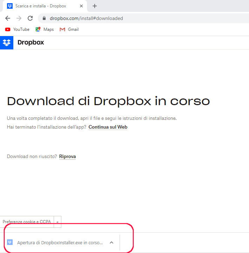The width and height of the screenshot is (249, 253).
Task: Click the Download di Dropbox in corso heading
Action: tap(108, 101)
